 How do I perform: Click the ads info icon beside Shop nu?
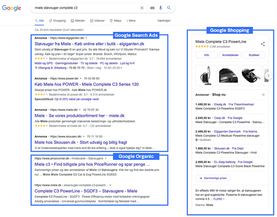263,95
